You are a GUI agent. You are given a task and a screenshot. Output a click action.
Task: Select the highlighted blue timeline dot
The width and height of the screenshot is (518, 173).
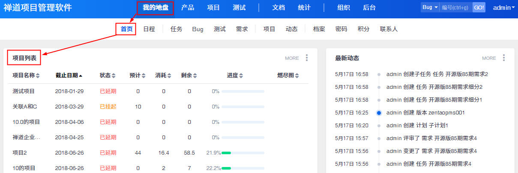click(x=379, y=113)
